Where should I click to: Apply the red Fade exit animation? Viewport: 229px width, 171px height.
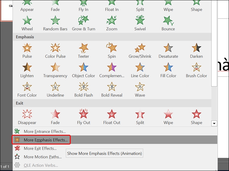55,117
